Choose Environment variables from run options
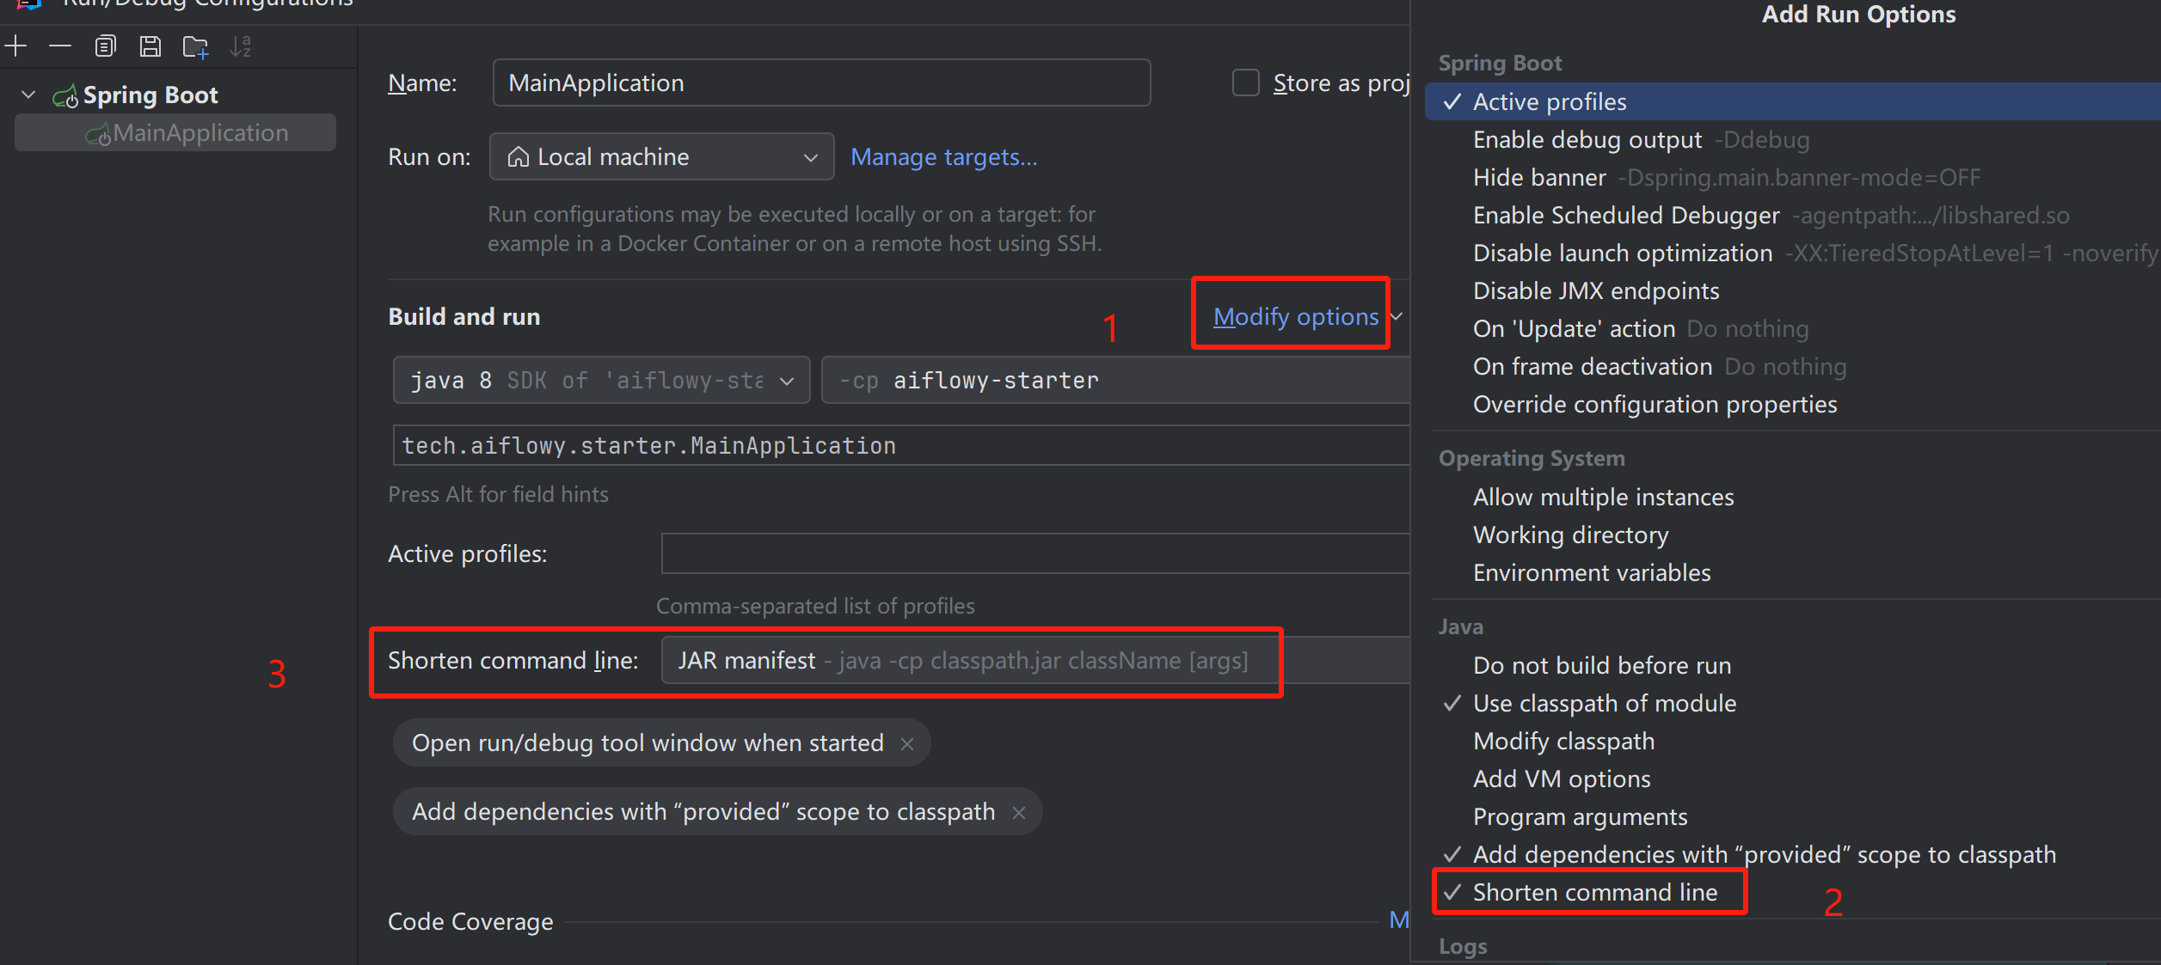2161x965 pixels. pyautogui.click(x=1591, y=573)
